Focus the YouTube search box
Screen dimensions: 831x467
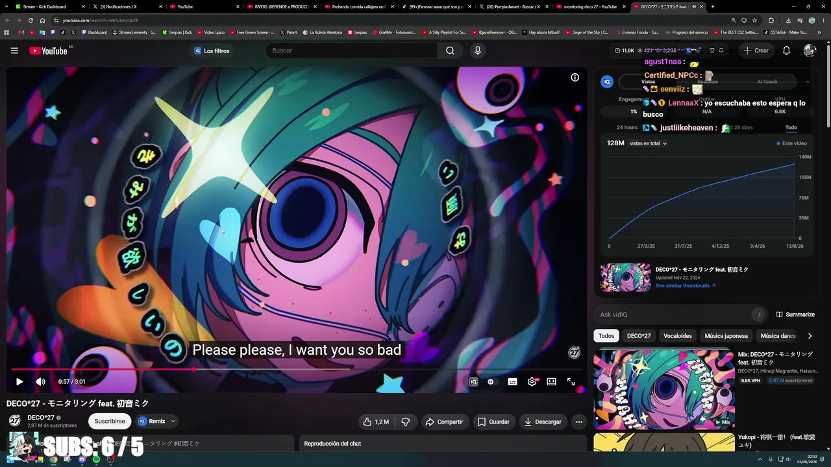(351, 51)
